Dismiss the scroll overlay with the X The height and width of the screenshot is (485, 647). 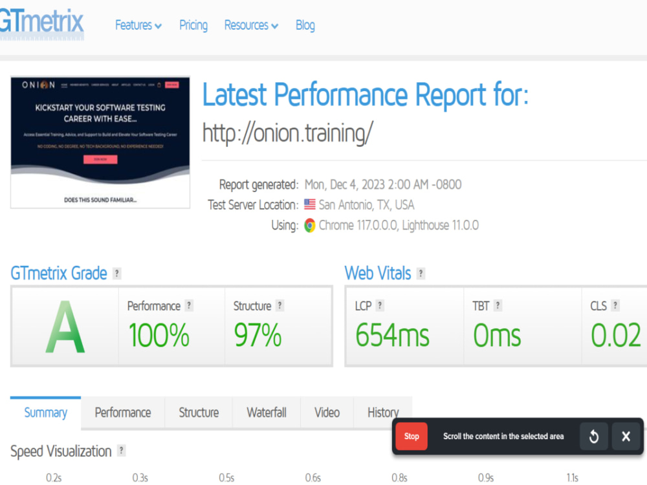(626, 436)
